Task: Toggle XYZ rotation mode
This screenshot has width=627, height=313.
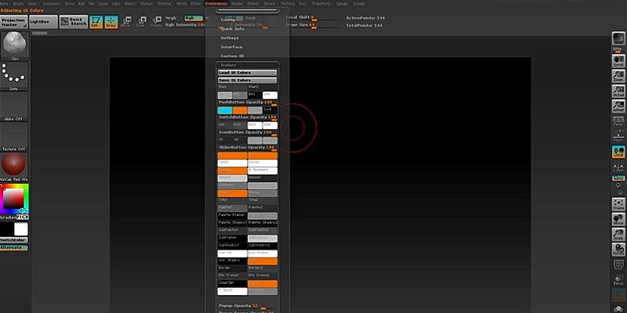Action: 618,178
